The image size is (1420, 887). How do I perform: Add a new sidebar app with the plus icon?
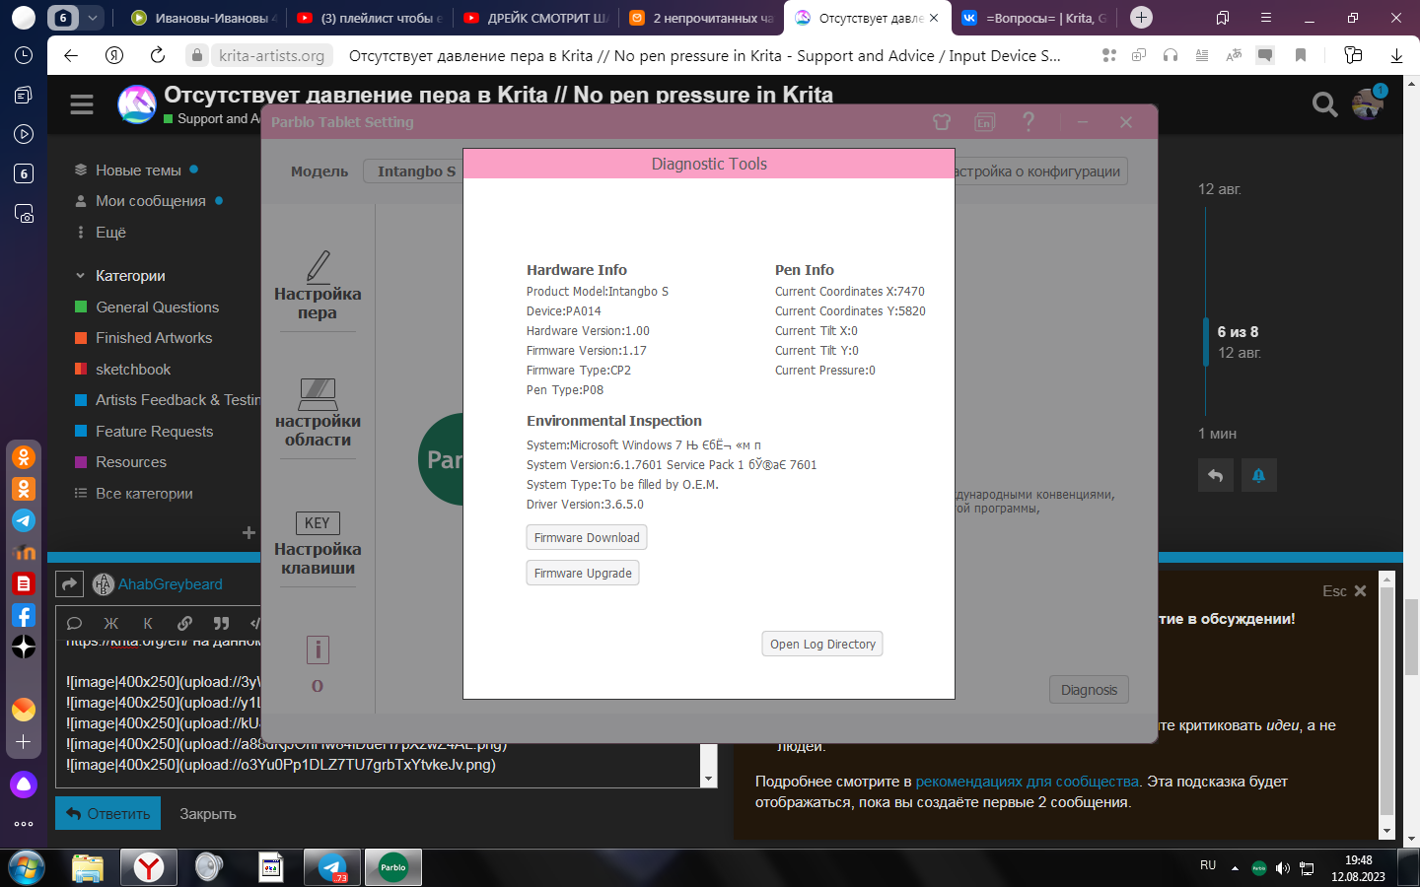coord(24,741)
